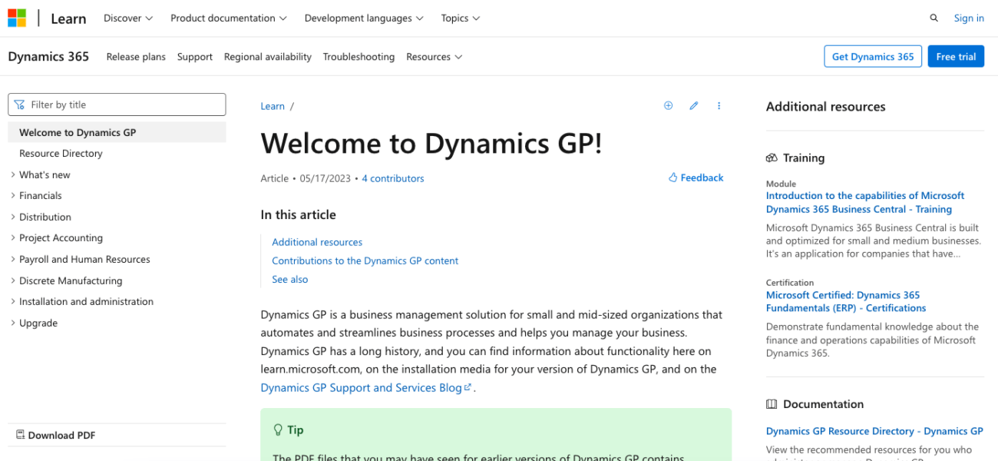Click the Learn site title
The width and height of the screenshot is (998, 461).
[68, 18]
